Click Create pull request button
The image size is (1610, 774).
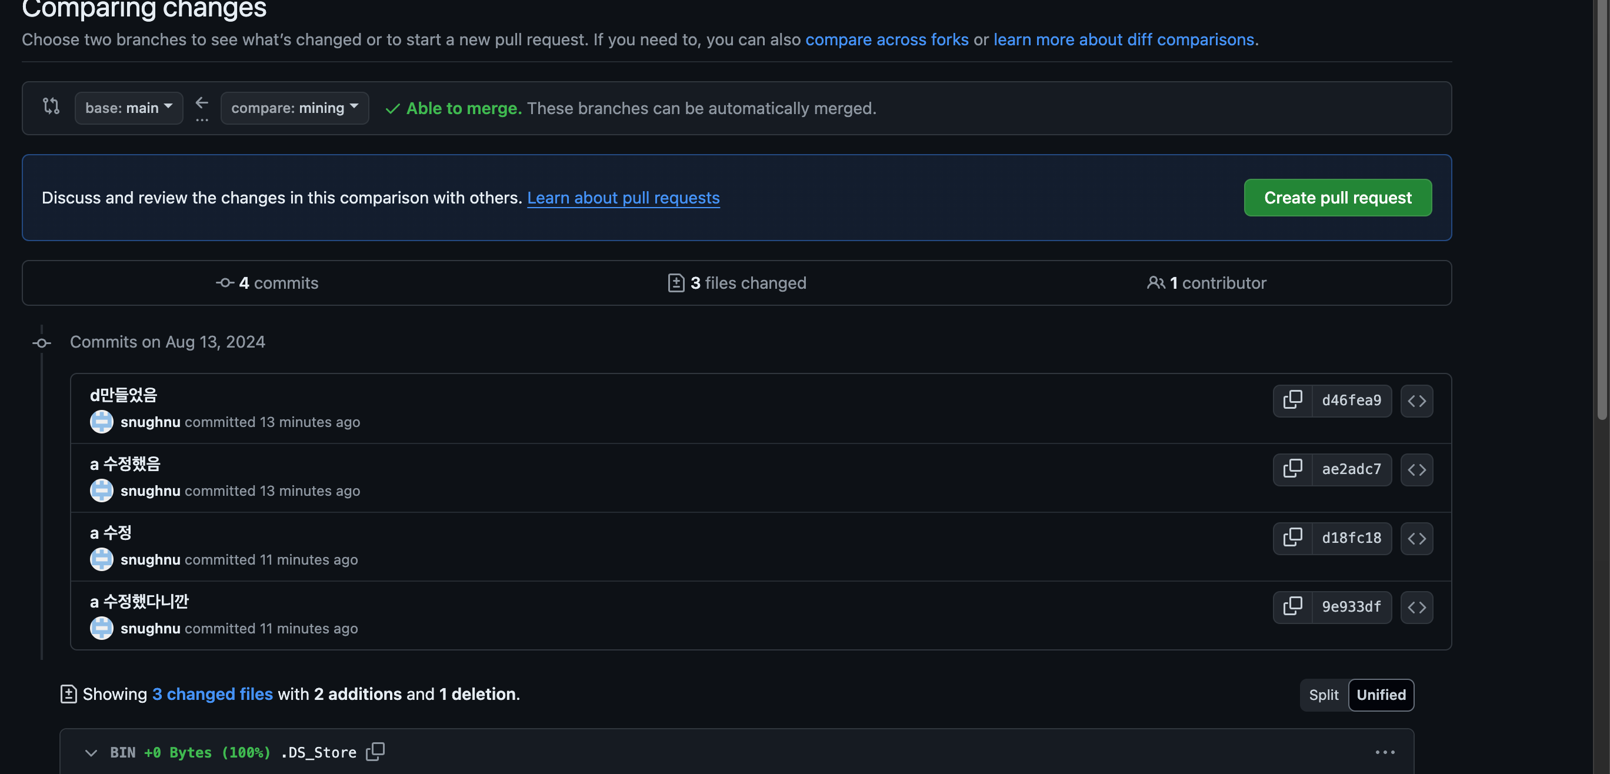pos(1338,198)
